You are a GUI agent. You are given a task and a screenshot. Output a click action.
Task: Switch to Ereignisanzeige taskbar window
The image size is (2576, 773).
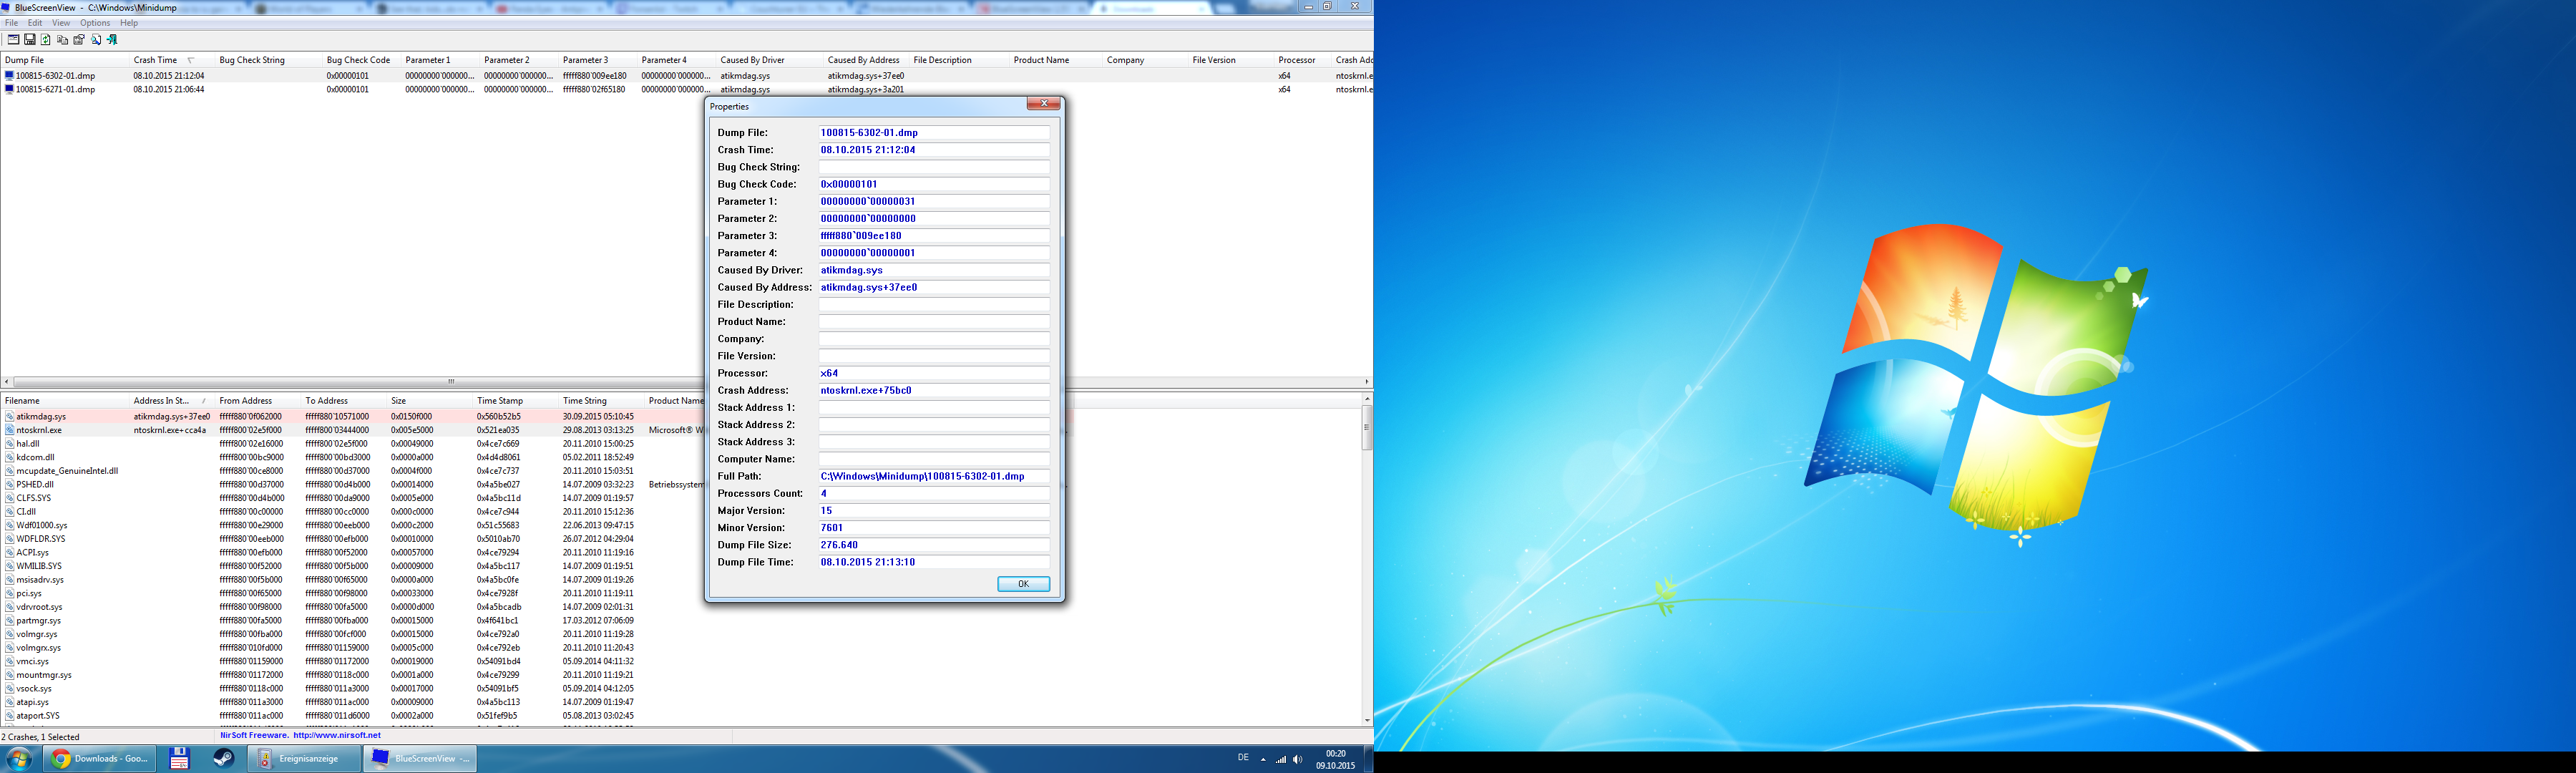point(304,759)
